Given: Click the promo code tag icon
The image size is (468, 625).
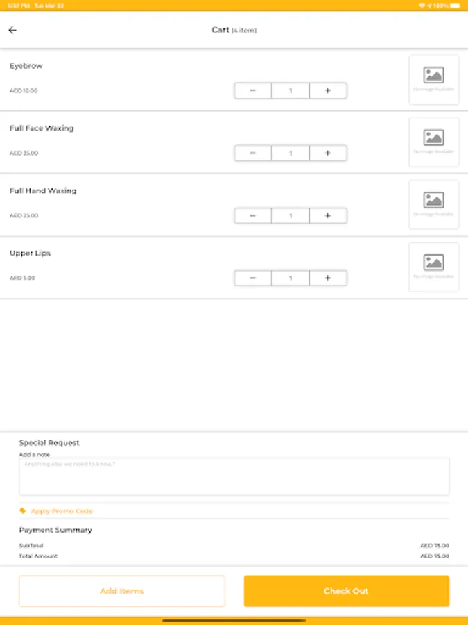Looking at the screenshot, I should 23,511.
